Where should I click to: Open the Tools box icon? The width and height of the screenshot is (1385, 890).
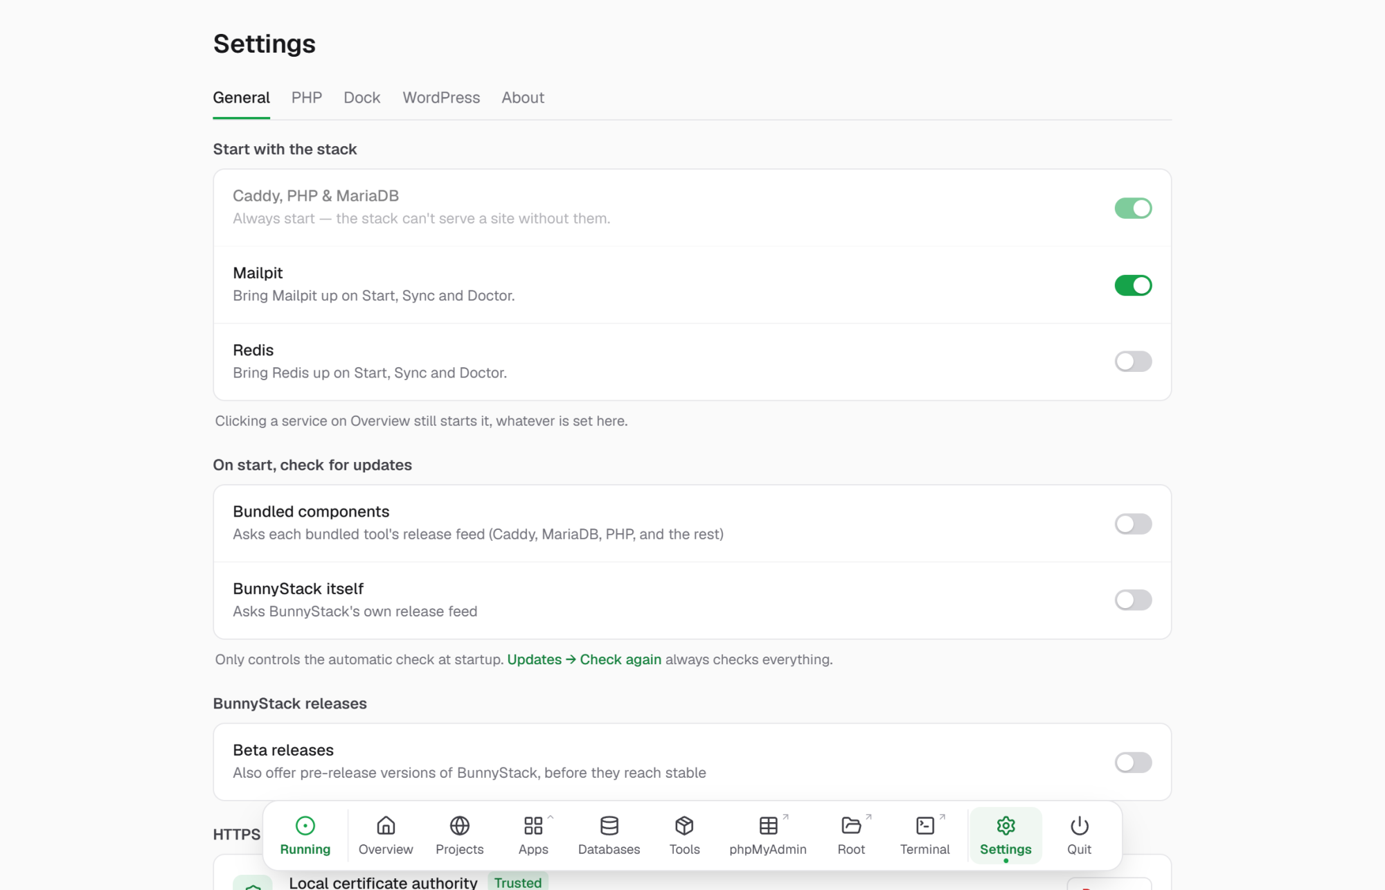[x=684, y=826]
